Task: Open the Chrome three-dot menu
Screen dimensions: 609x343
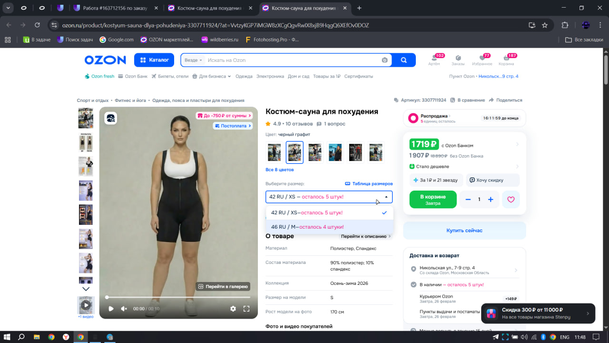Action: (x=600, y=25)
